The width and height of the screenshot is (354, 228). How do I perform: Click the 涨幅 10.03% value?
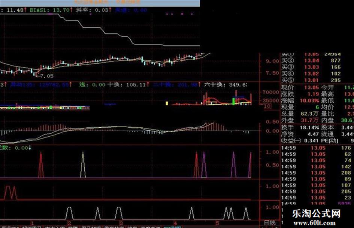[x=309, y=100]
